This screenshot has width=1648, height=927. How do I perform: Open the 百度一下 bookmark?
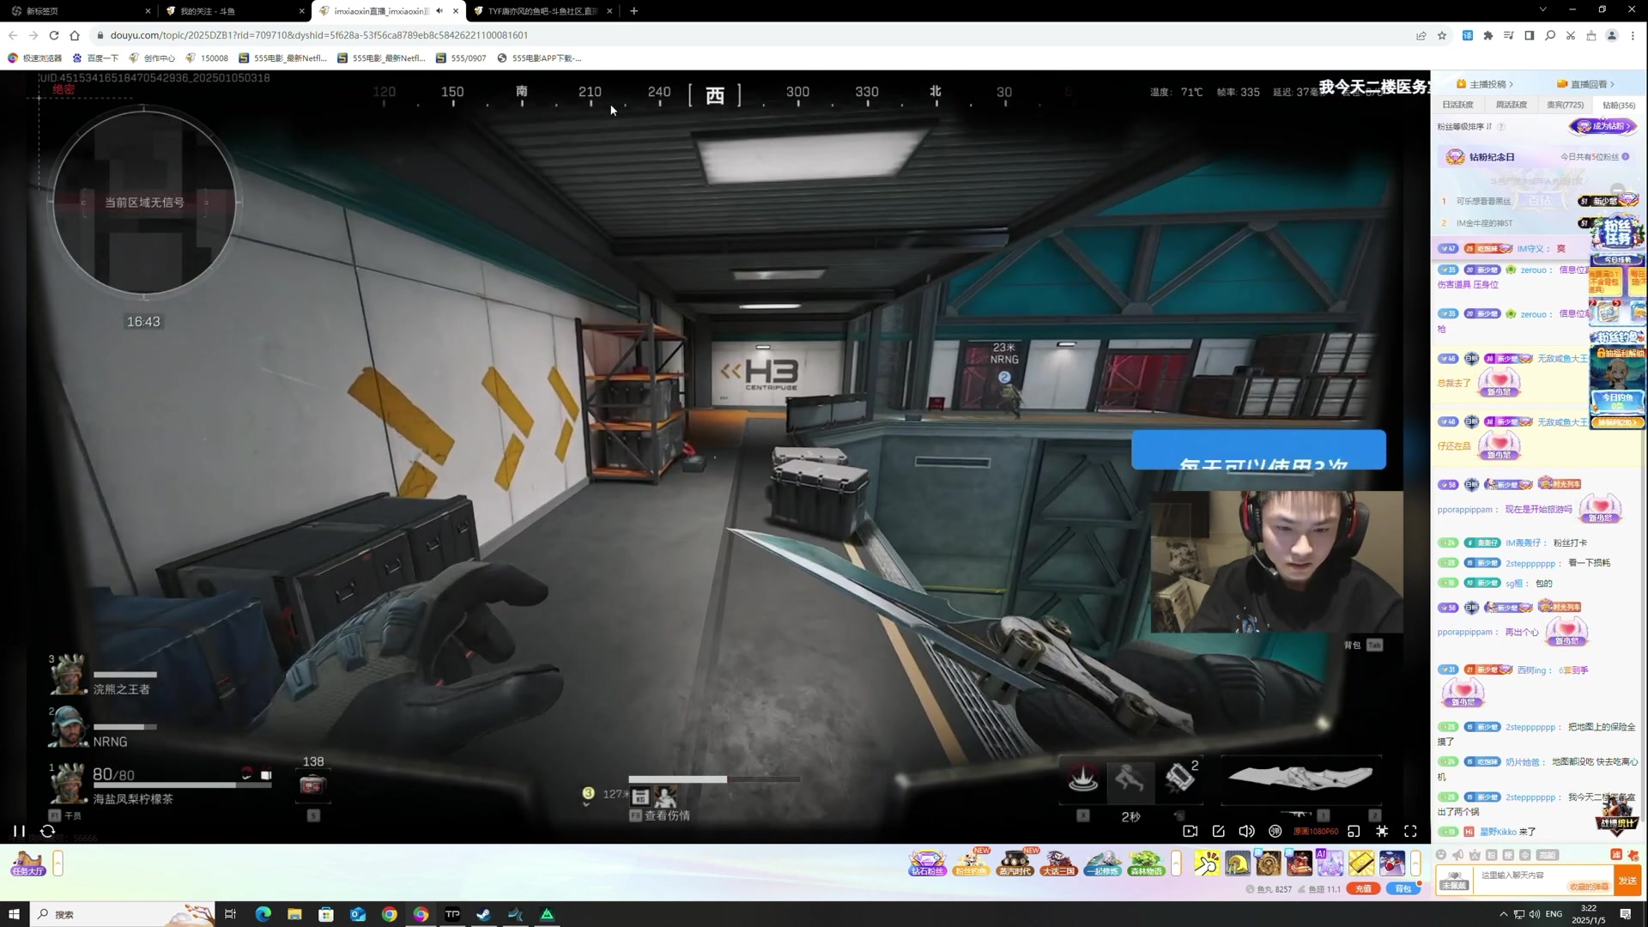pos(95,58)
